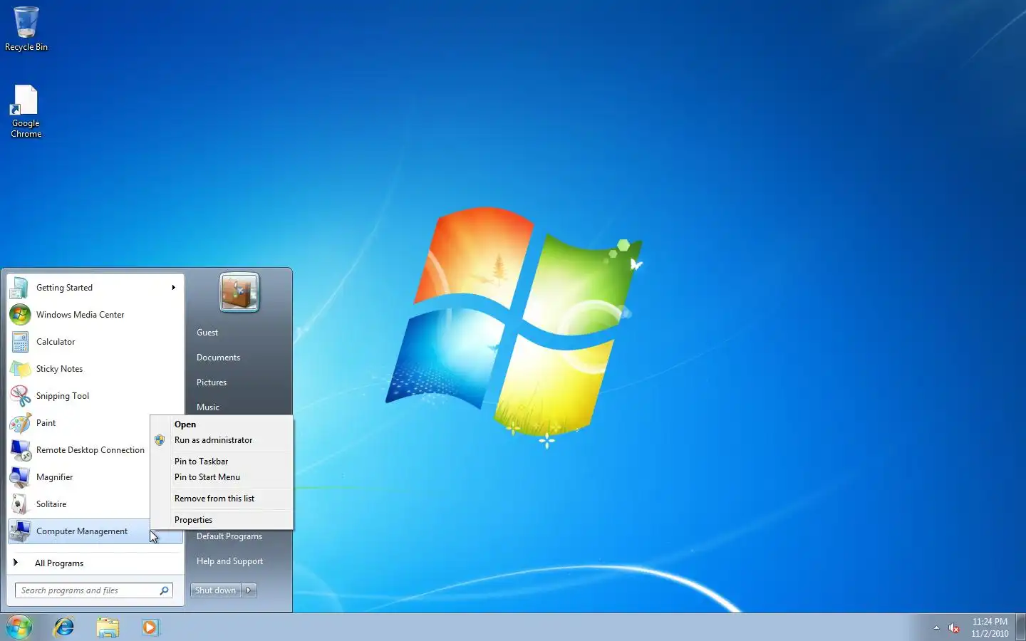Expand Getting Started submenu arrow

tap(173, 288)
